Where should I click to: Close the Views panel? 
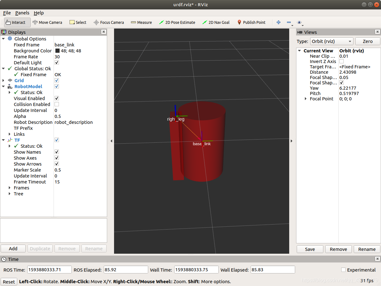pos(378,32)
